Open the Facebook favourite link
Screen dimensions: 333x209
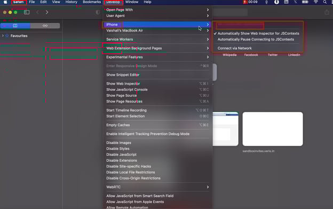(251, 55)
